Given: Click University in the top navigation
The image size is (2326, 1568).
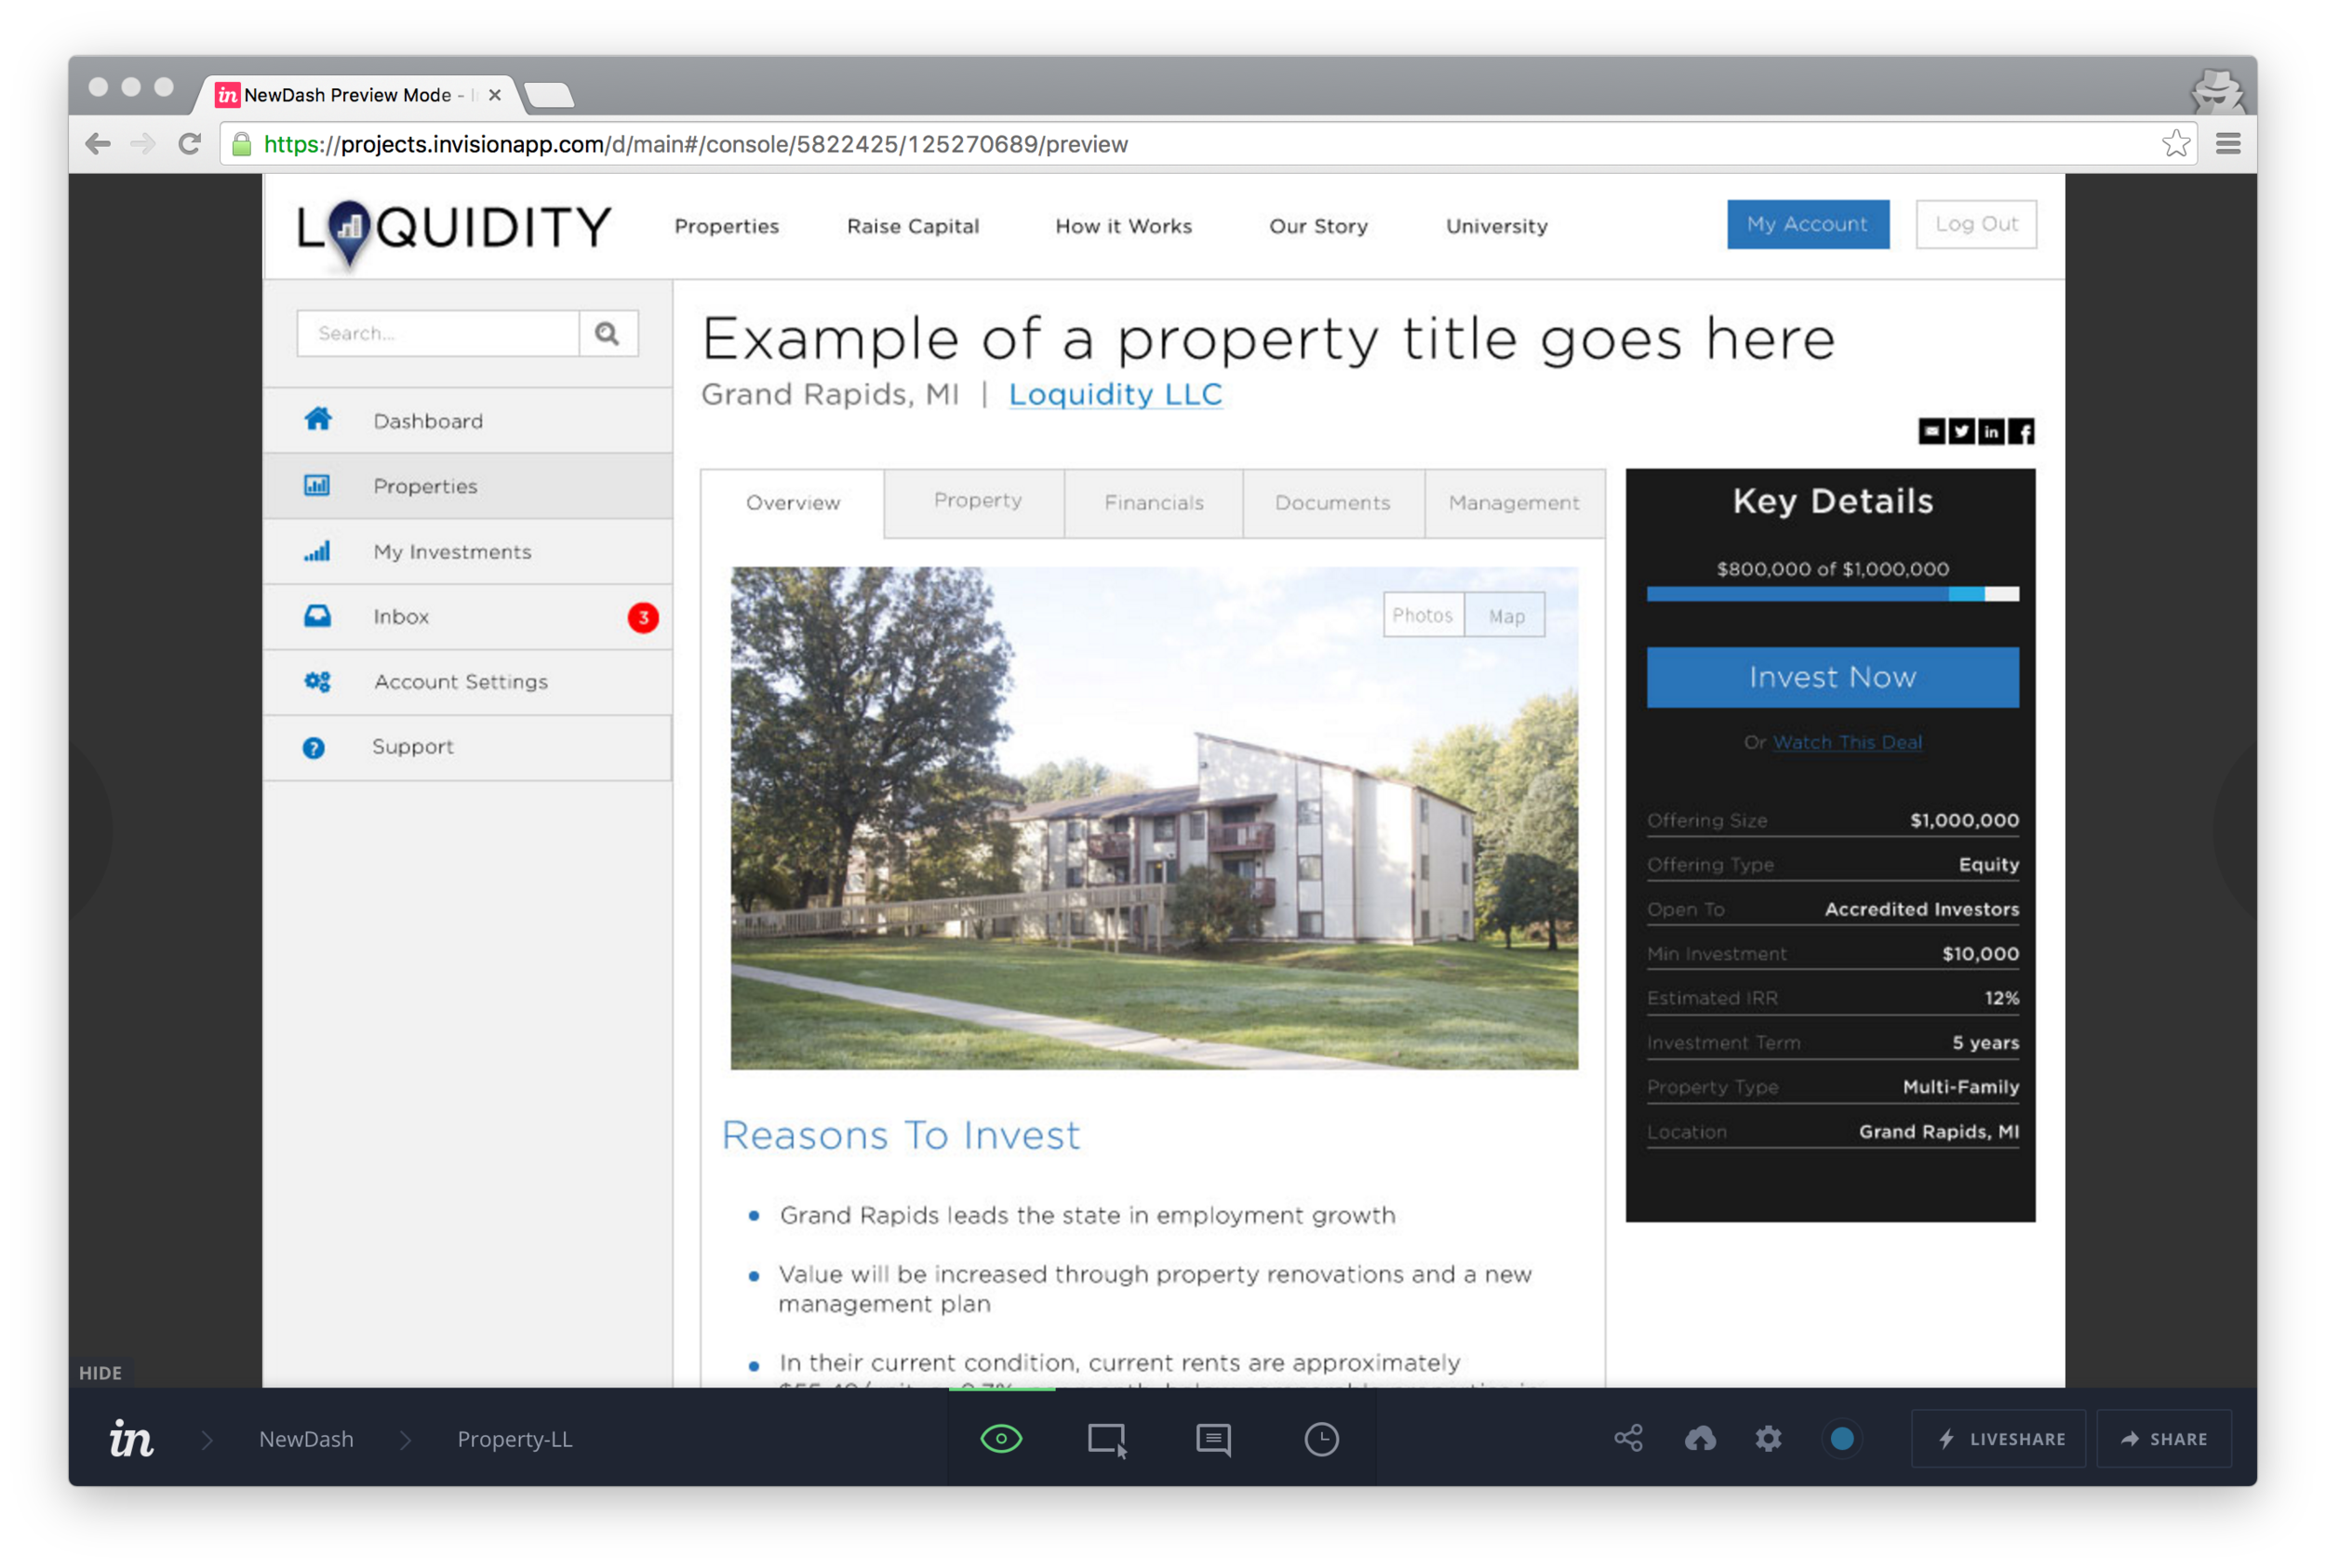Looking at the screenshot, I should pos(1497,226).
